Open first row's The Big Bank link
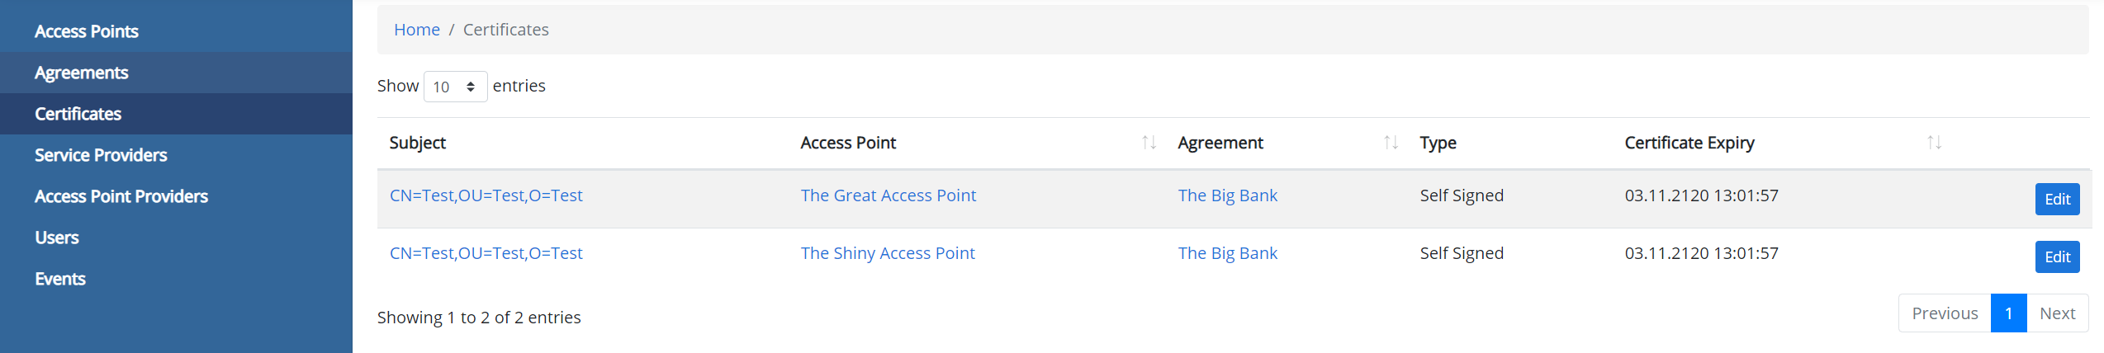Screen dimensions: 2104x353 [x=1227, y=195]
